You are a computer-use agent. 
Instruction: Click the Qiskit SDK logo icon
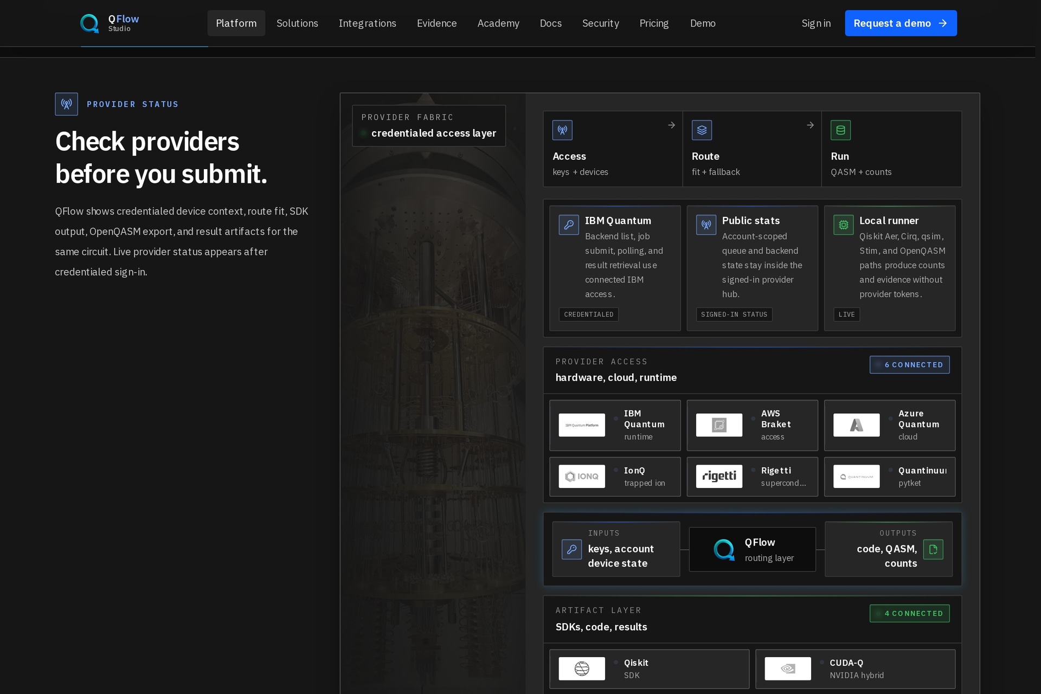[582, 669]
